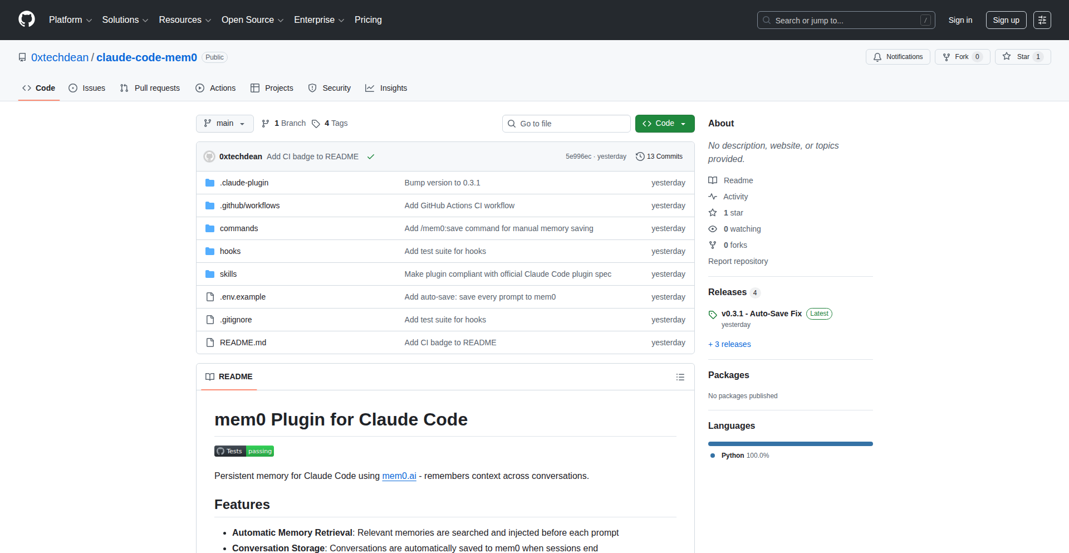Expand the Platform menu in header
Viewport: 1069px width, 553px height.
pos(70,20)
